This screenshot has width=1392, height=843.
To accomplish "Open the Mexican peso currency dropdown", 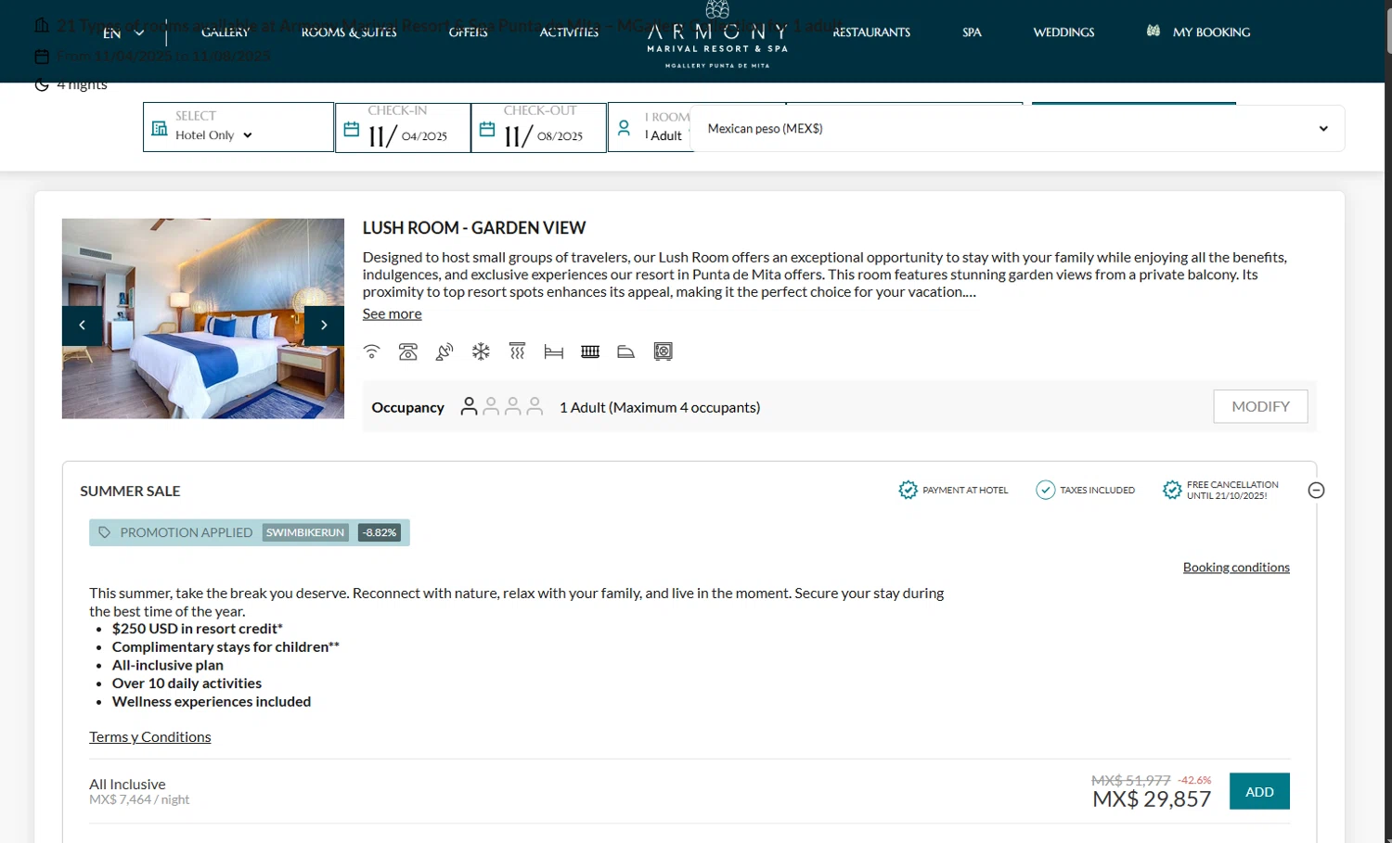I will coord(1018,129).
